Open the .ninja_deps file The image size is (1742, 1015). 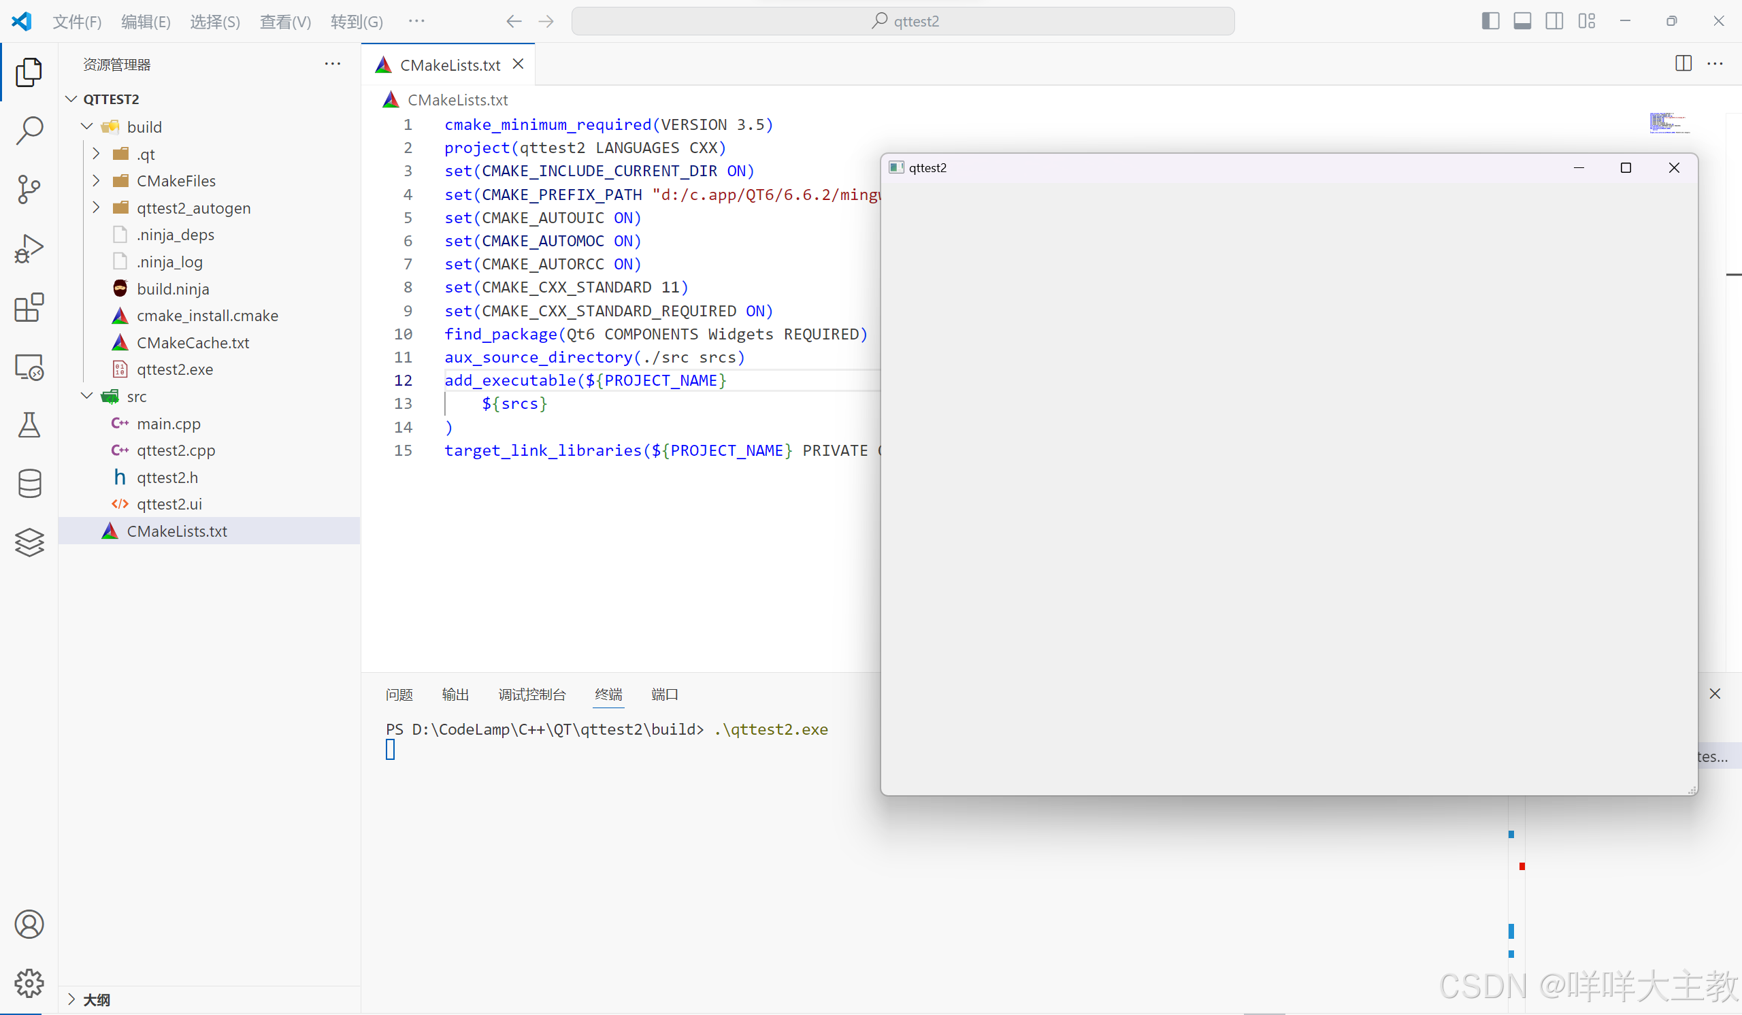coord(176,234)
